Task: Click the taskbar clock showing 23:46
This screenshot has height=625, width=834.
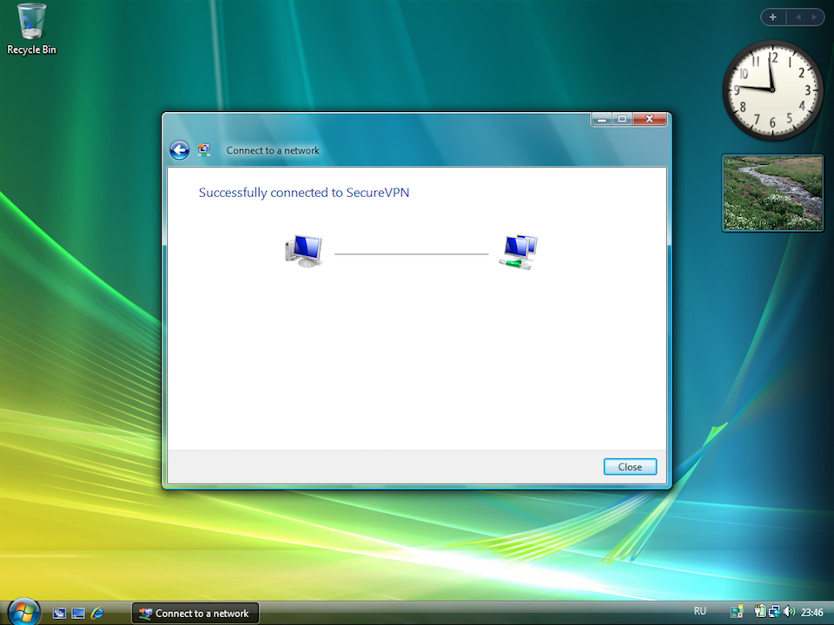Action: [811, 612]
